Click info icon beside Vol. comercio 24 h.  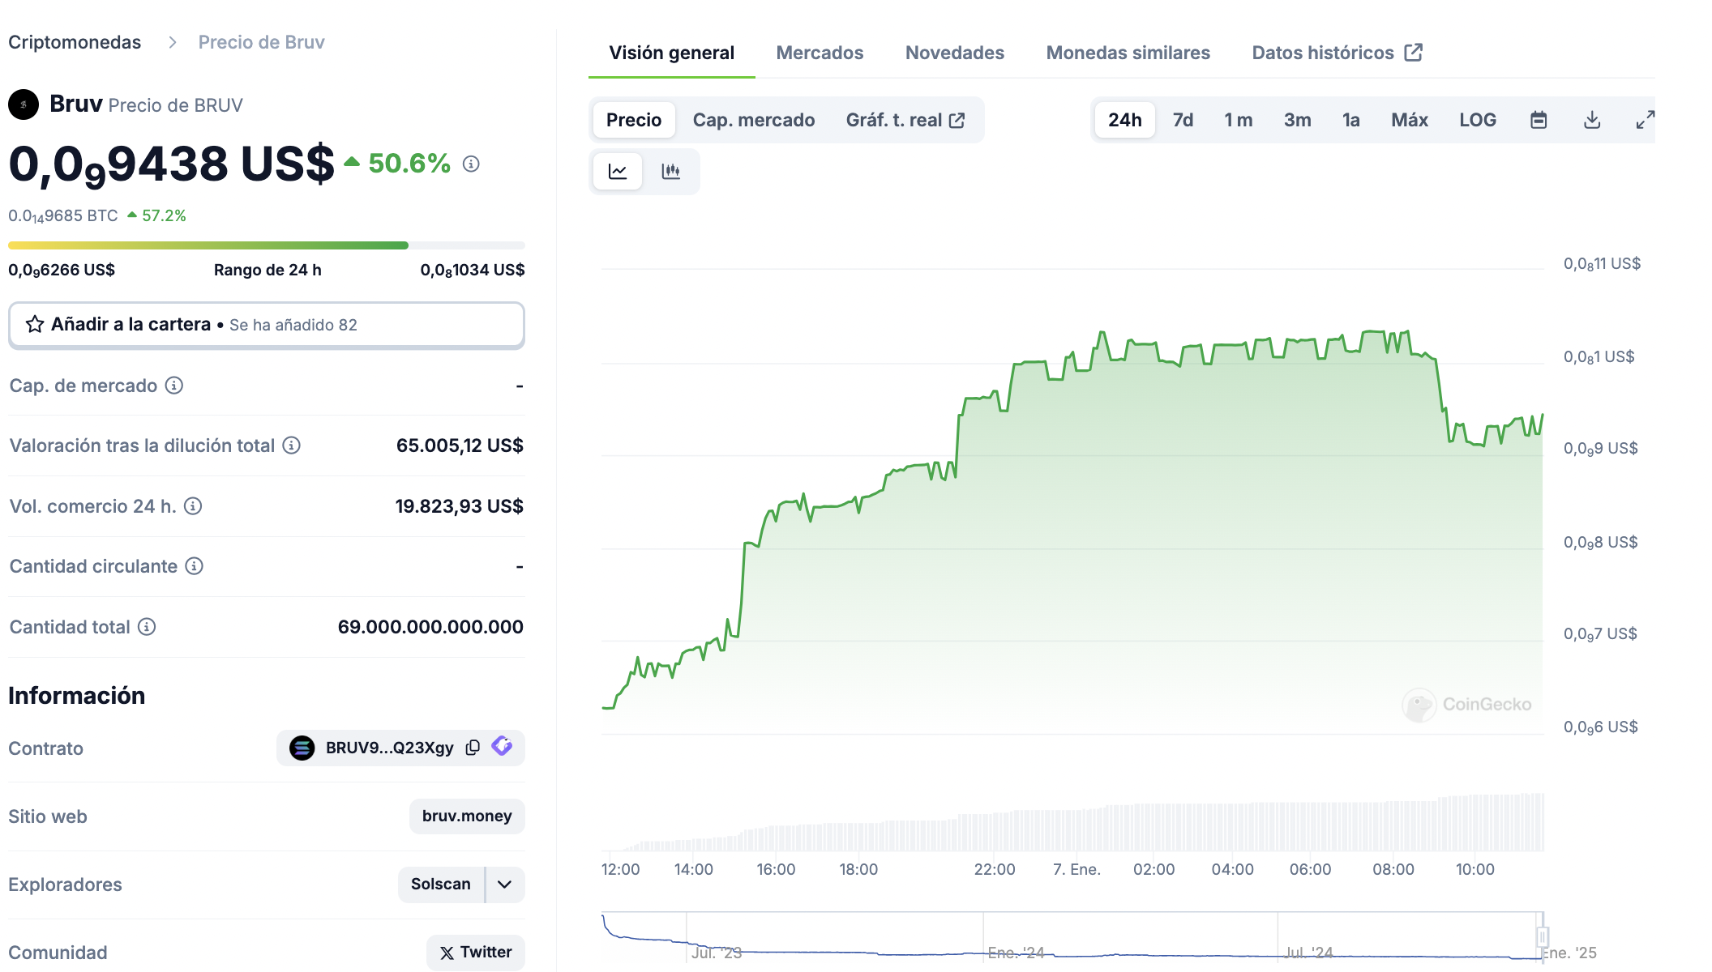pyautogui.click(x=193, y=506)
